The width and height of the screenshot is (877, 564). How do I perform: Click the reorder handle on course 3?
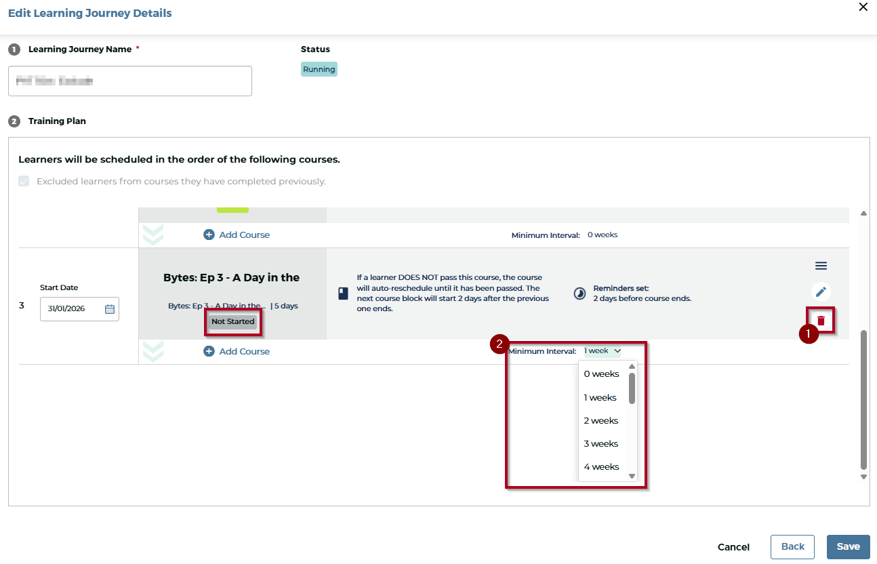point(821,266)
